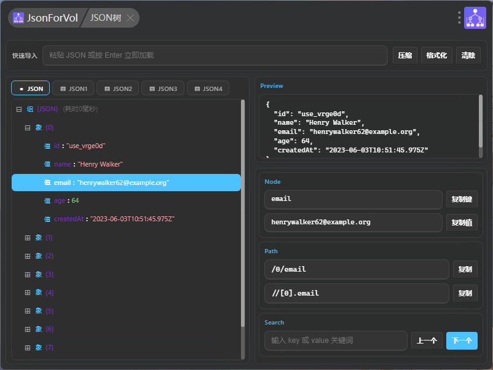This screenshot has height=370, width=493.
Task: Click 下一个 next search result button
Action: pyautogui.click(x=462, y=340)
